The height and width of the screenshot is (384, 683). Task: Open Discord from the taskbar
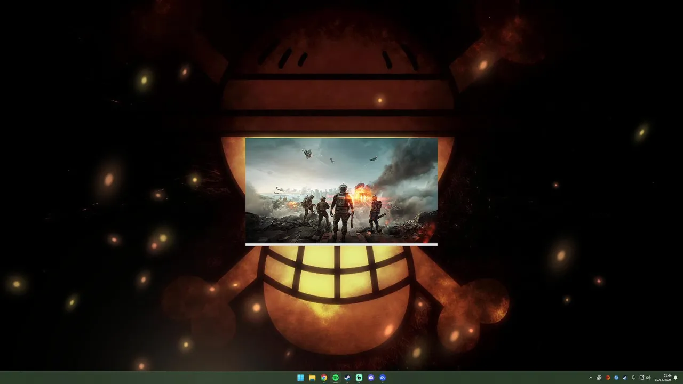pyautogui.click(x=371, y=378)
